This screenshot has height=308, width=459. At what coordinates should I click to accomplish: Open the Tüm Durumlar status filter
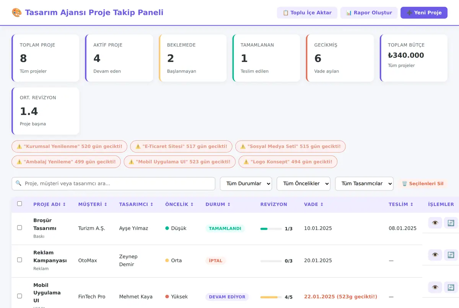(x=246, y=183)
